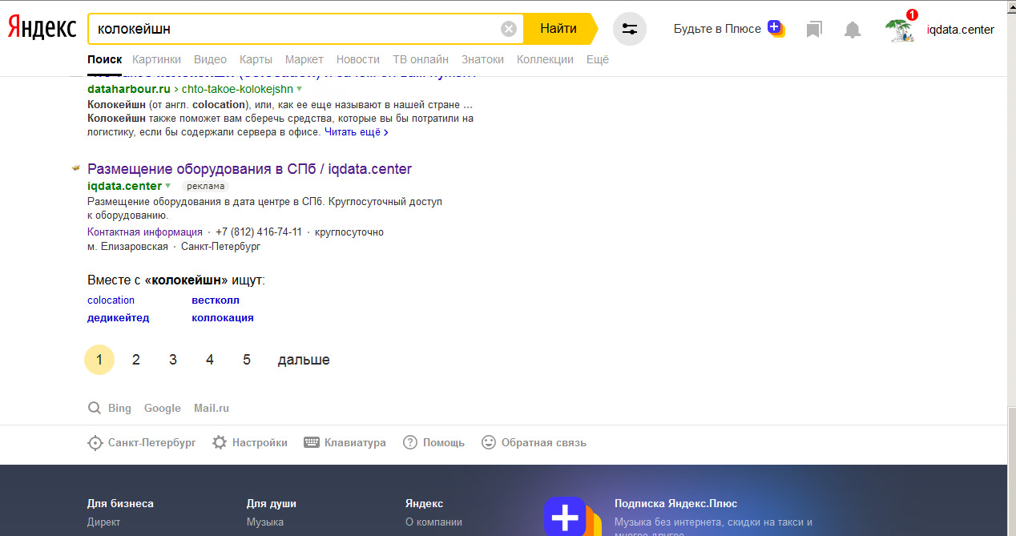The image size is (1016, 536).
Task: Open Размещение оборудования в СПб result
Action: pos(249,169)
